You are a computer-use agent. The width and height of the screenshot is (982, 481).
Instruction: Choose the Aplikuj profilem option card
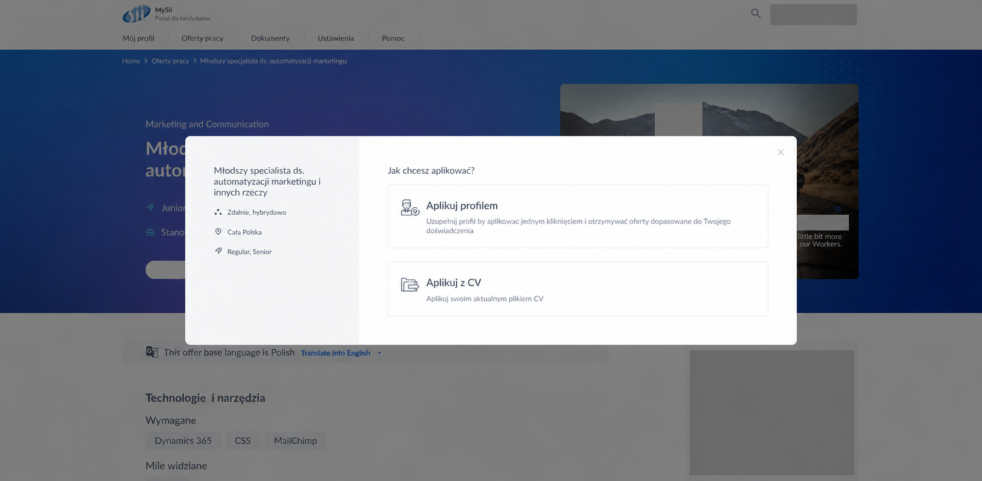pyautogui.click(x=577, y=216)
